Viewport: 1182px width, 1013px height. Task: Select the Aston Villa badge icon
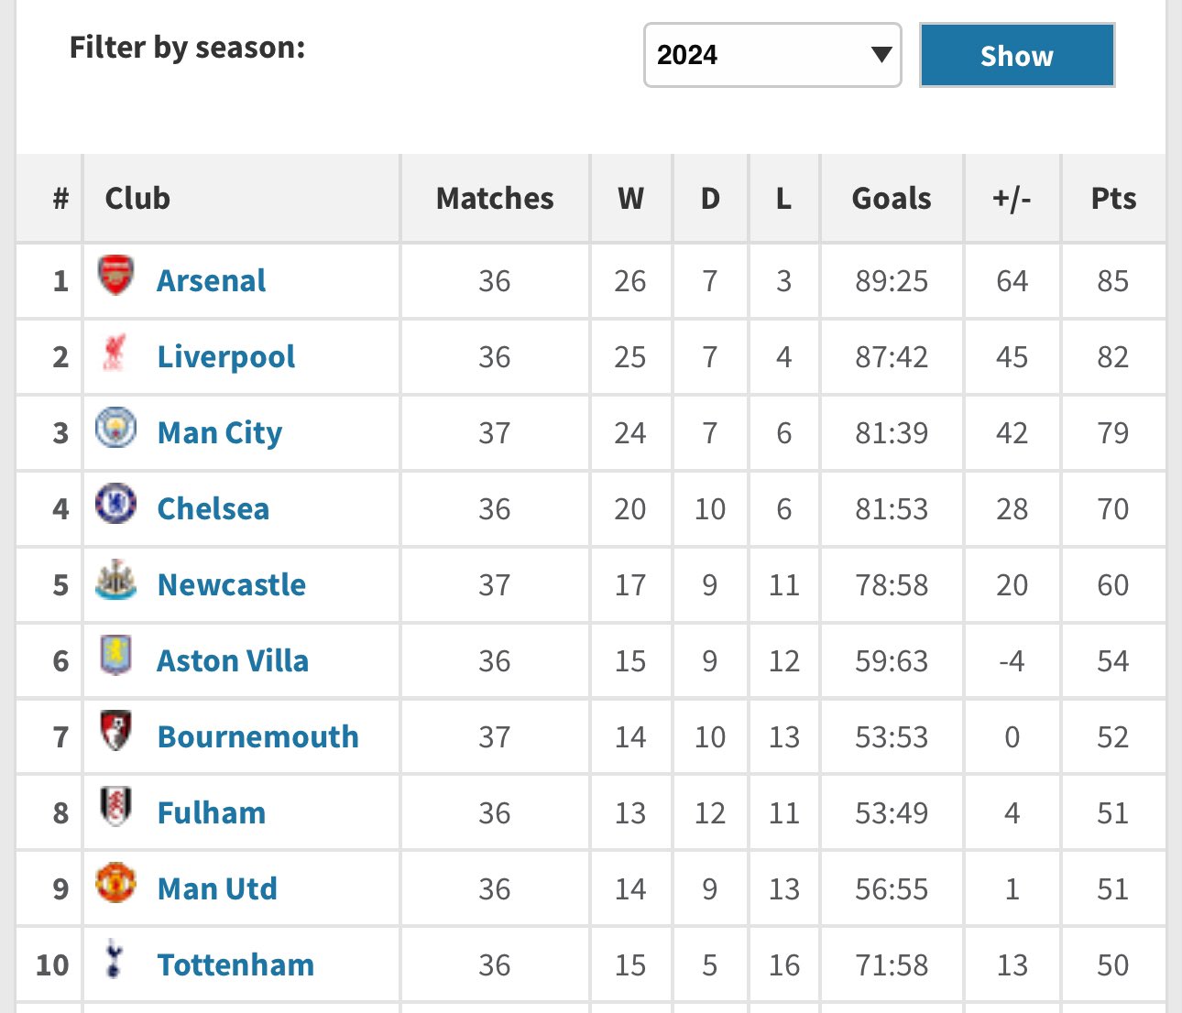[116, 657]
